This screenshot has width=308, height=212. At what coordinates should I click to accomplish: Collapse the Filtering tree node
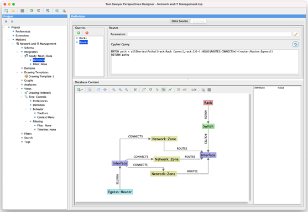click(26, 121)
